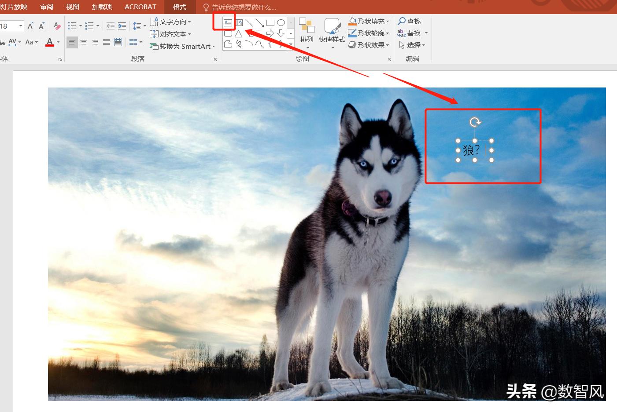Click the clear formatting eraser icon

(x=57, y=26)
